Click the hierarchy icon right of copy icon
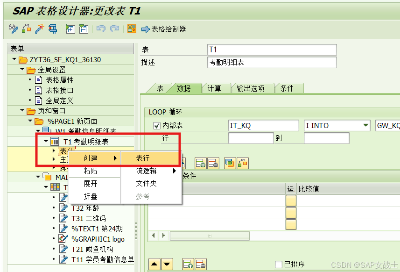 (x=243, y=163)
